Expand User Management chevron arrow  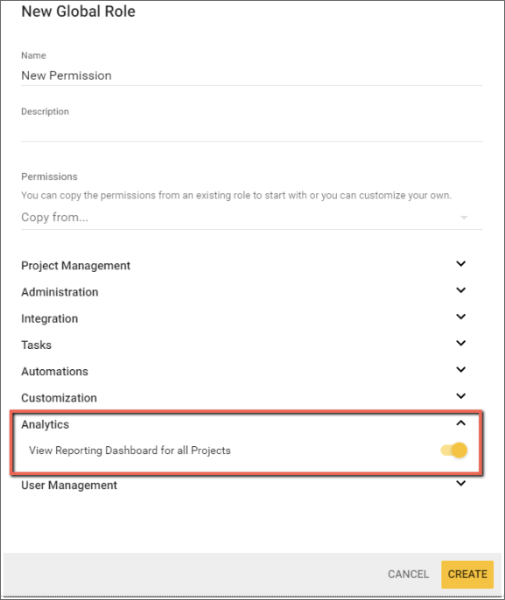point(461,484)
